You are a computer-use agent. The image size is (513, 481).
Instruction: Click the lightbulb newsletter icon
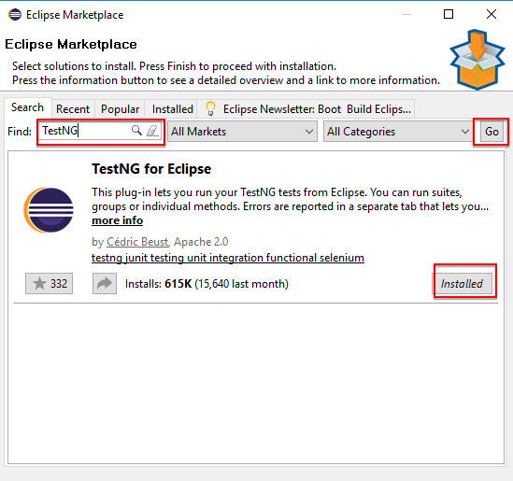pos(210,108)
